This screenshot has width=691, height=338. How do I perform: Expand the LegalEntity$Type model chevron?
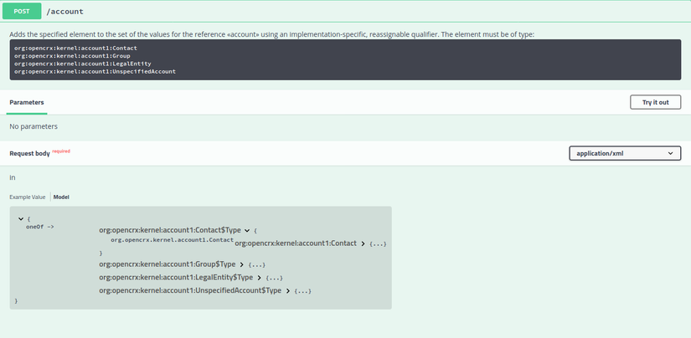pos(260,277)
